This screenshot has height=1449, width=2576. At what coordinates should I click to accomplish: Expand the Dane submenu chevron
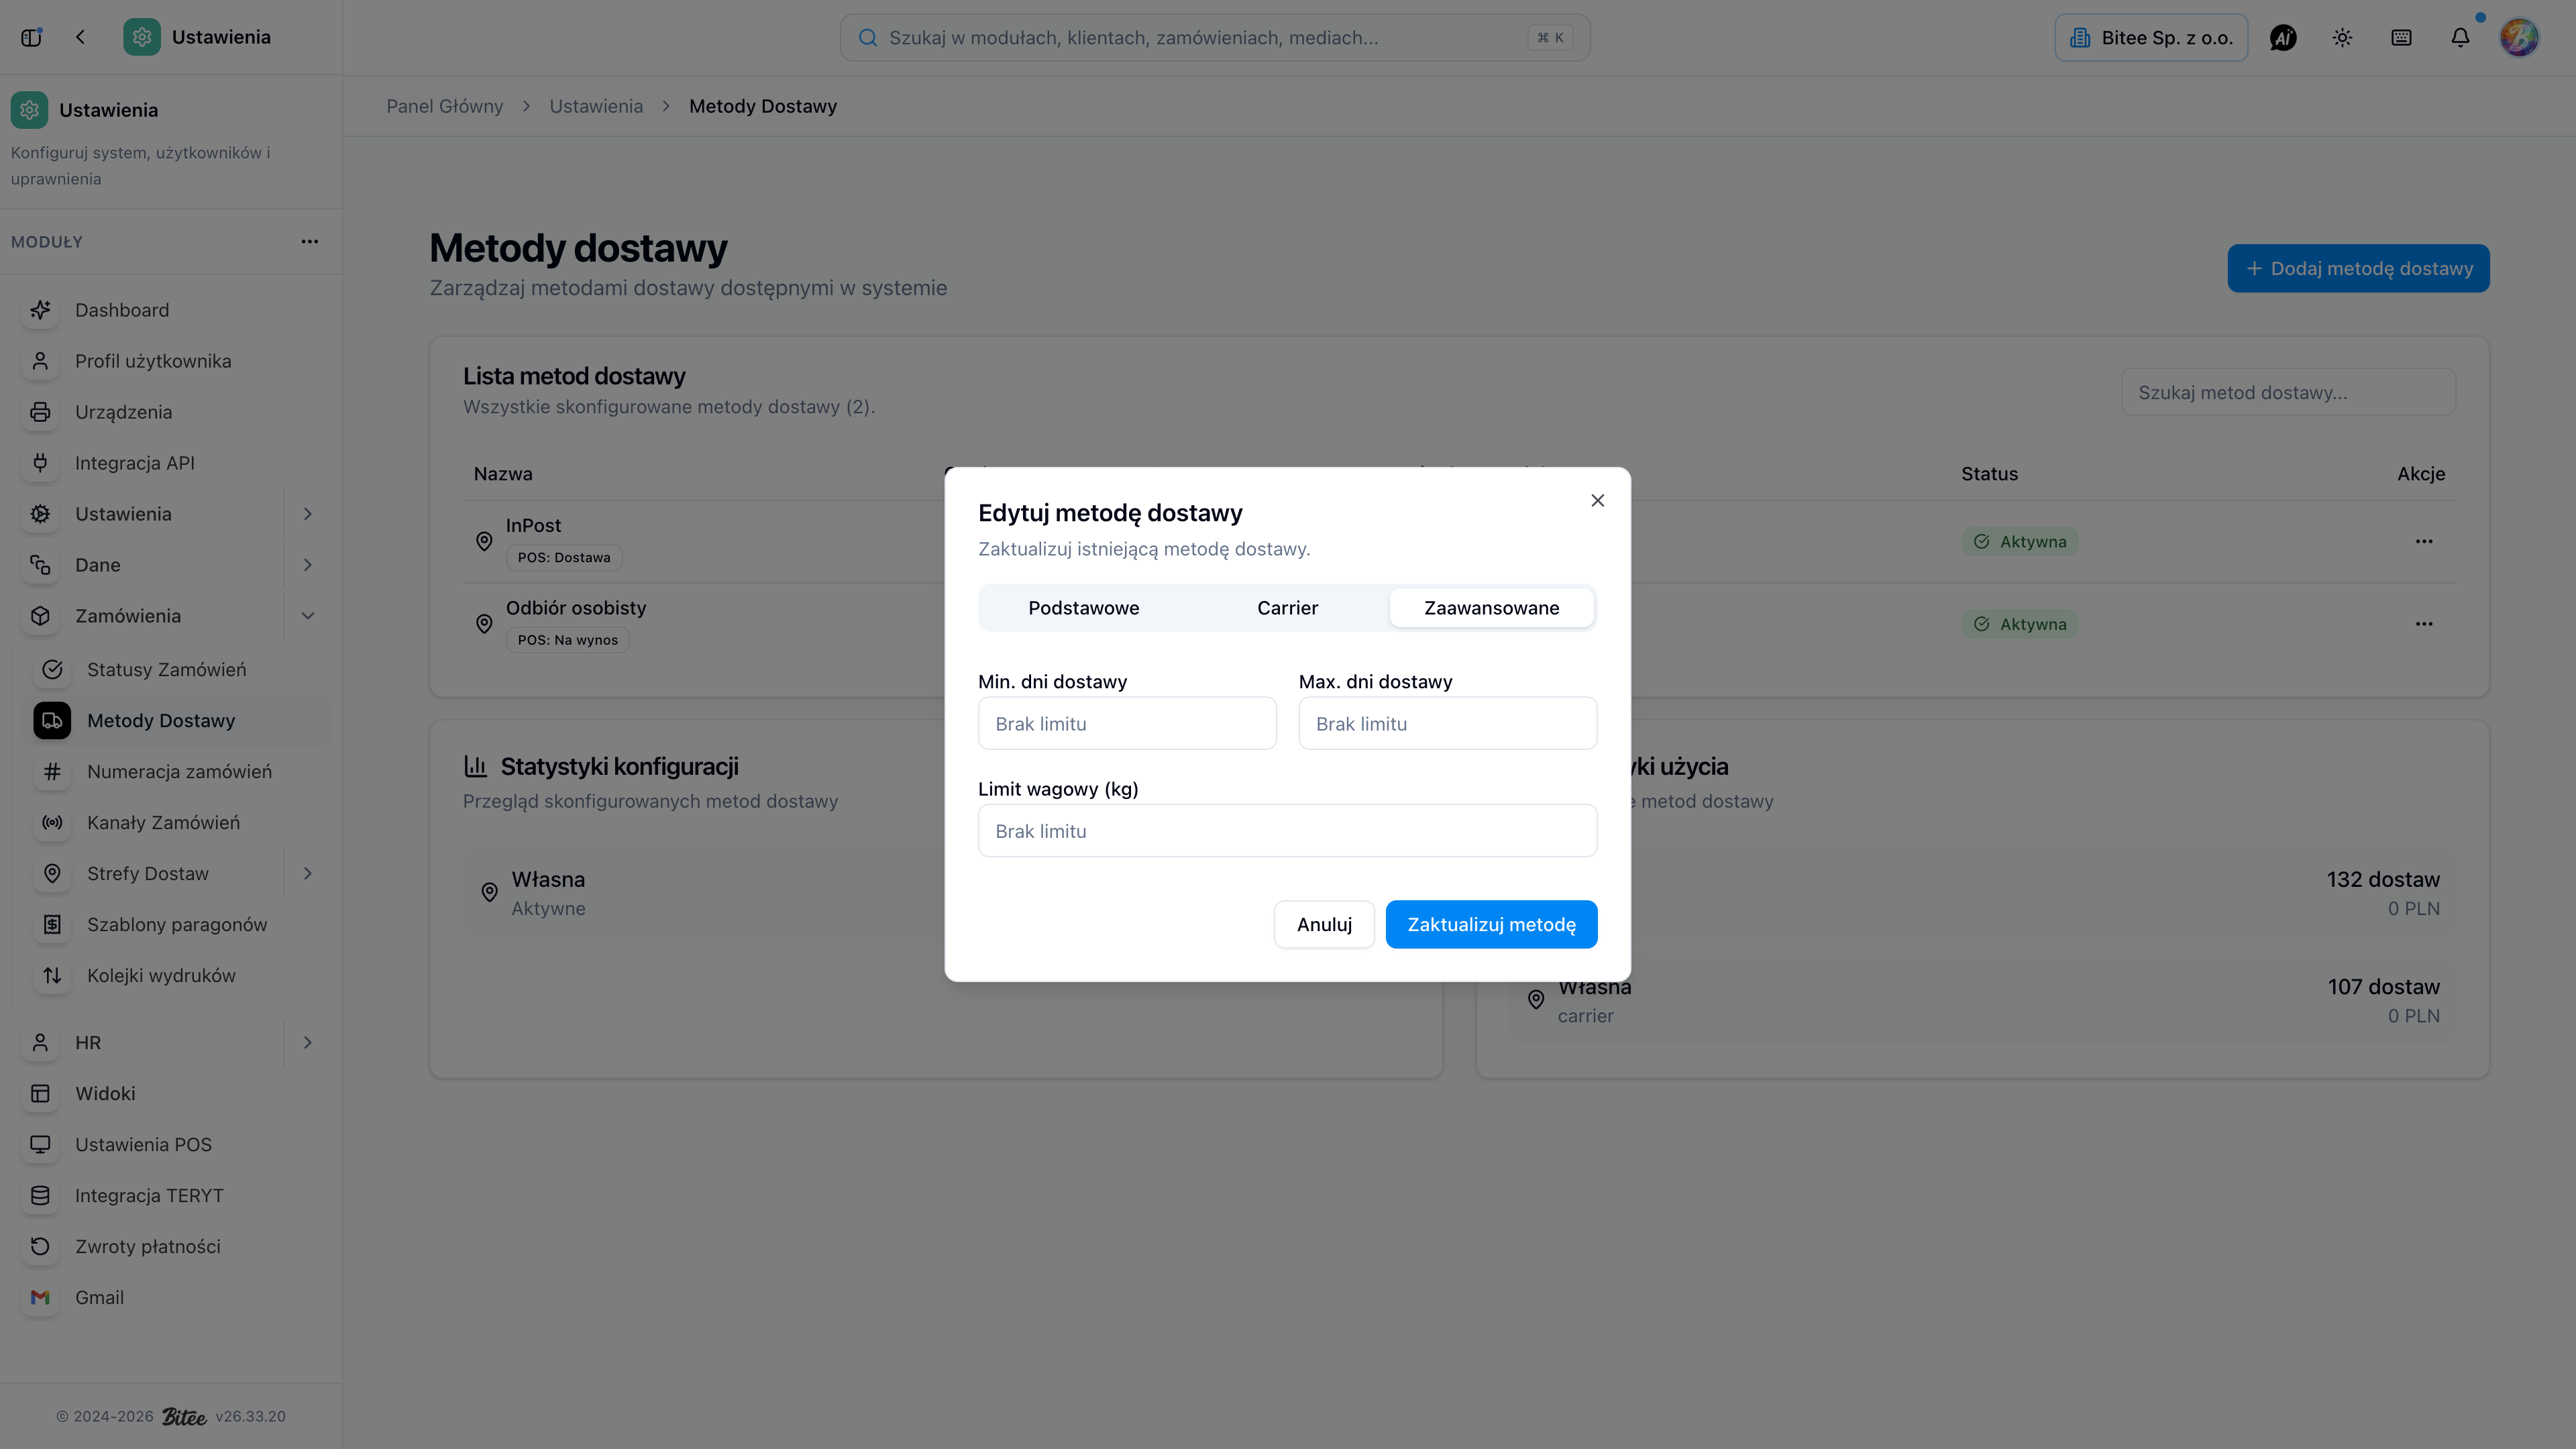pos(308,565)
